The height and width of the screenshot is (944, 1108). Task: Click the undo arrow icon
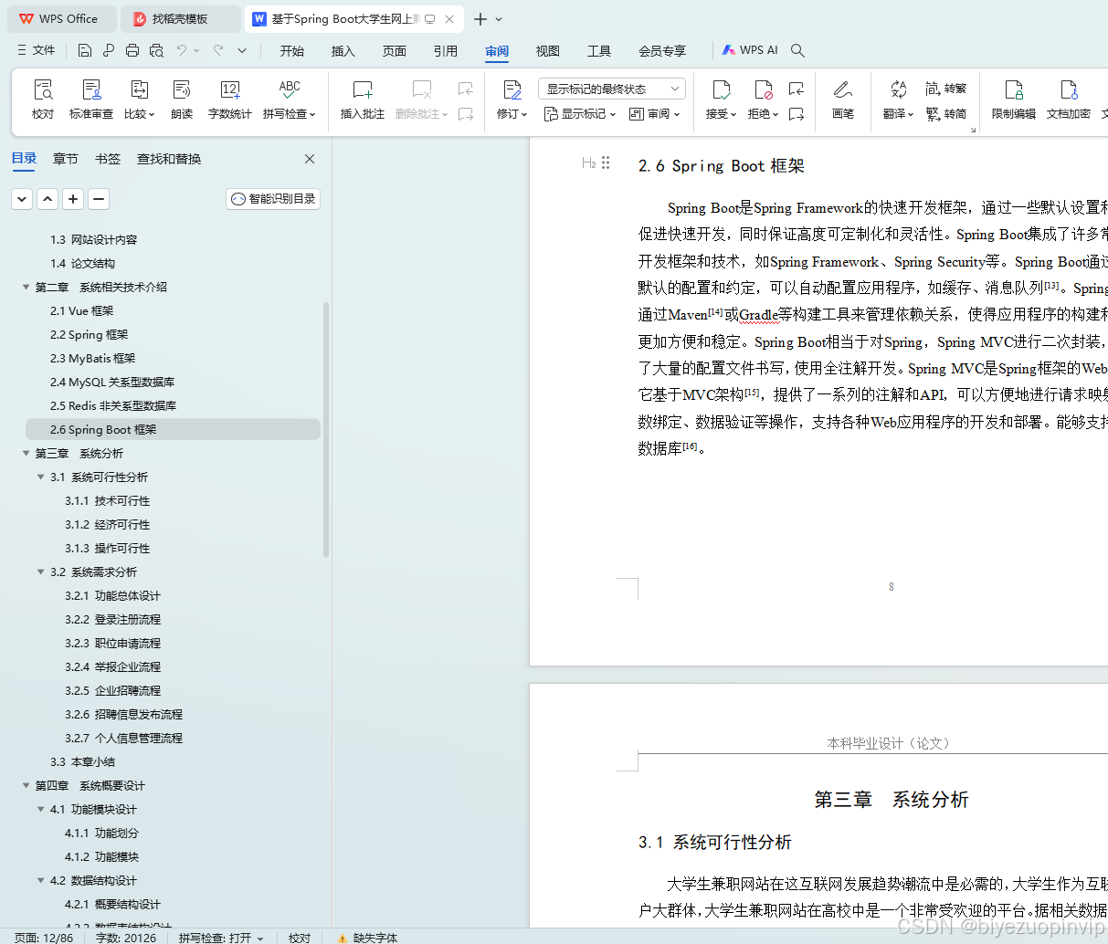coord(182,50)
